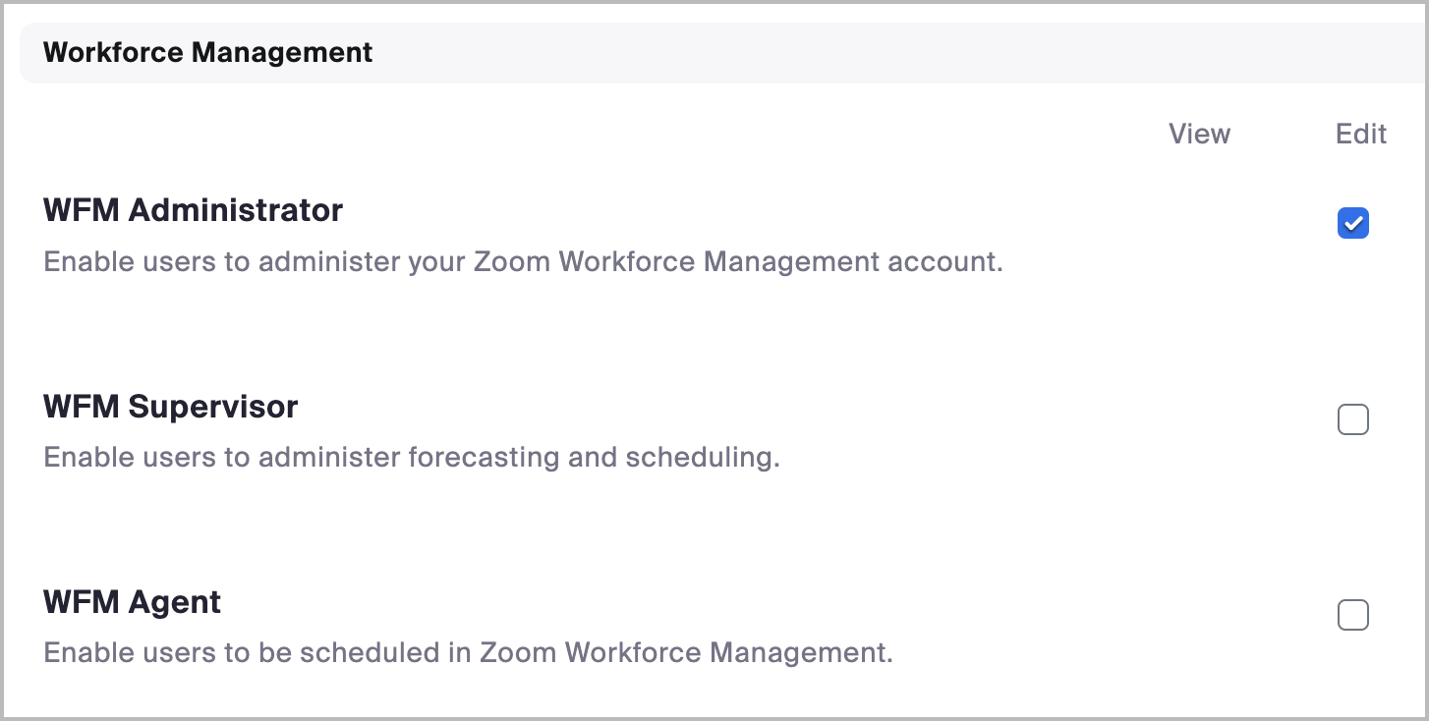Image resolution: width=1429 pixels, height=721 pixels.
Task: Tick the WFM Agent Edit checkbox
Action: pyautogui.click(x=1353, y=616)
